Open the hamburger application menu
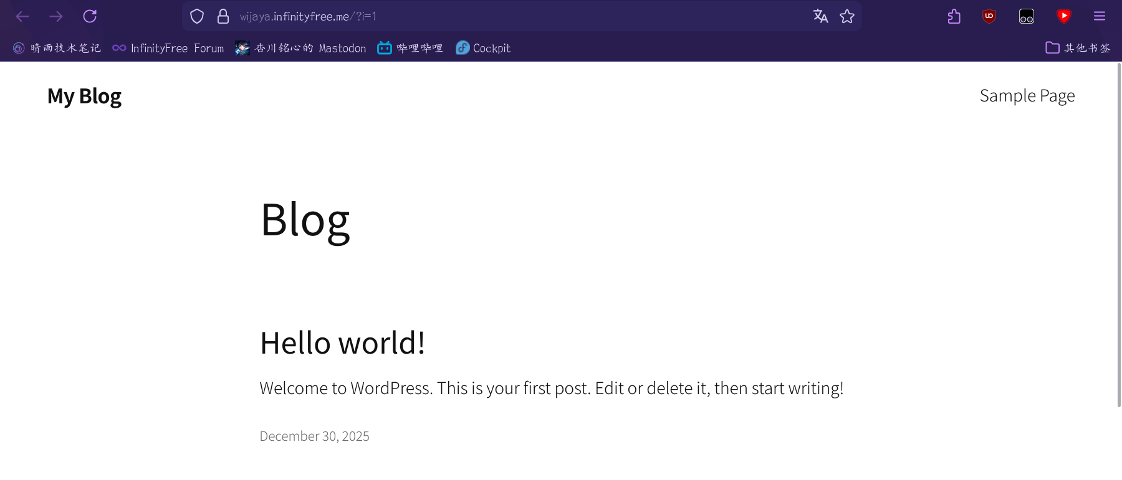1122x480 pixels. 1099,17
